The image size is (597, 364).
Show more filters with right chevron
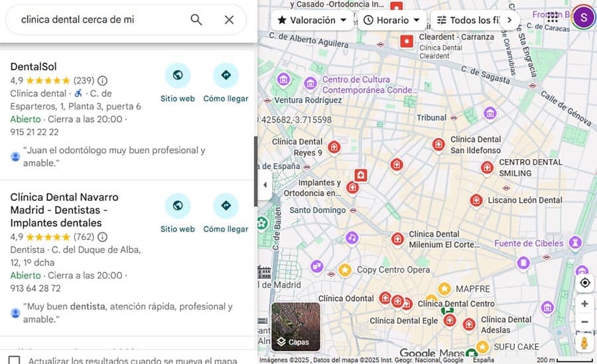tap(510, 20)
